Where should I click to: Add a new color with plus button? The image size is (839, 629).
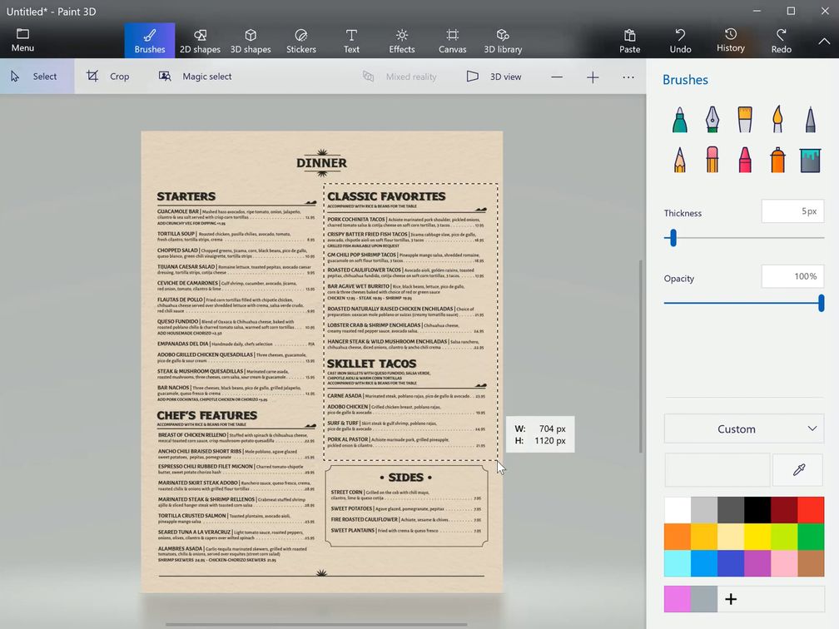click(x=731, y=599)
